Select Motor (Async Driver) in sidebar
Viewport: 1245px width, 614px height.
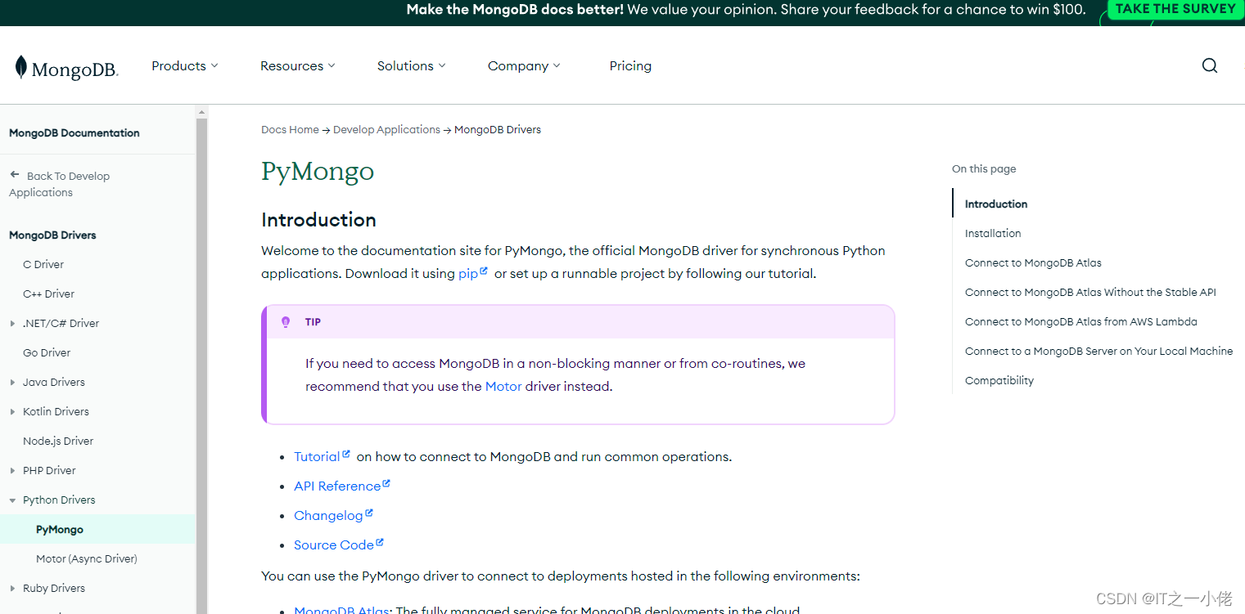tap(87, 558)
